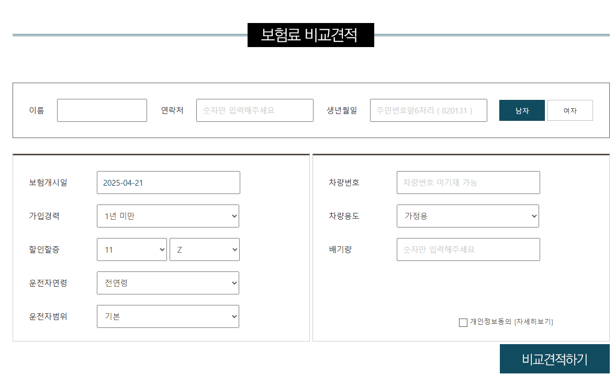Check the 개인정보동의 consent checkbox
This screenshot has height=375, width=615.
click(463, 322)
